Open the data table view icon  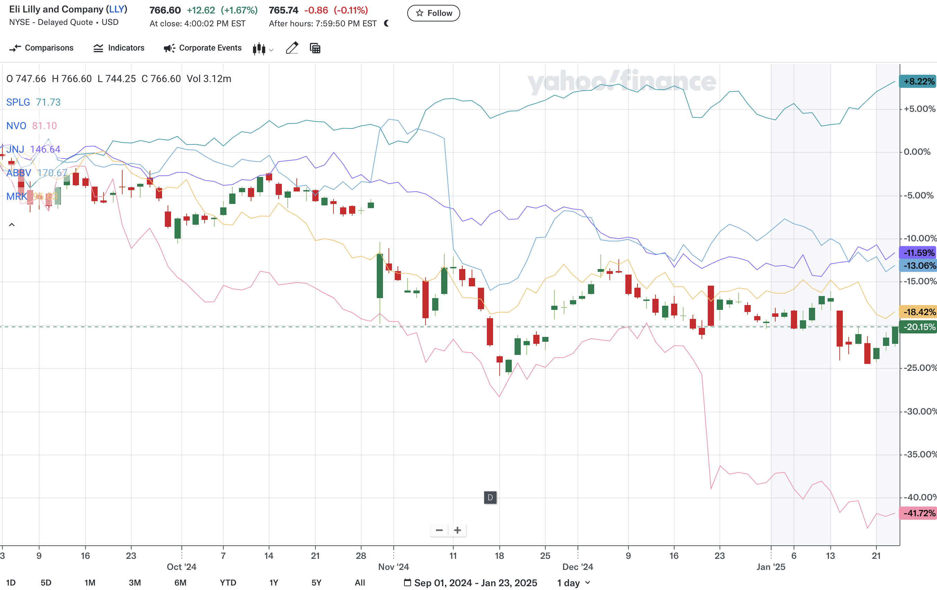click(x=315, y=48)
